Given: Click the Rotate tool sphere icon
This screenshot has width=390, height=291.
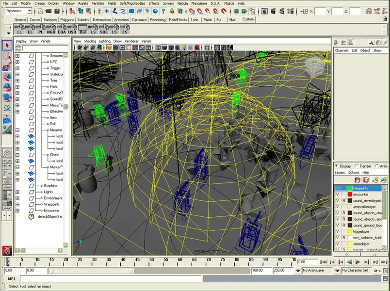Looking at the screenshot, I should (7, 88).
